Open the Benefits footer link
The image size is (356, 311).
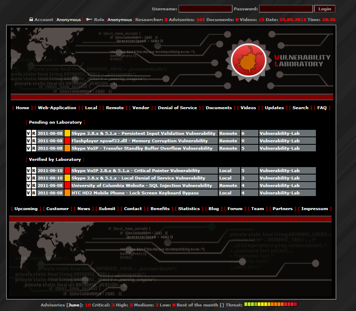point(160,209)
